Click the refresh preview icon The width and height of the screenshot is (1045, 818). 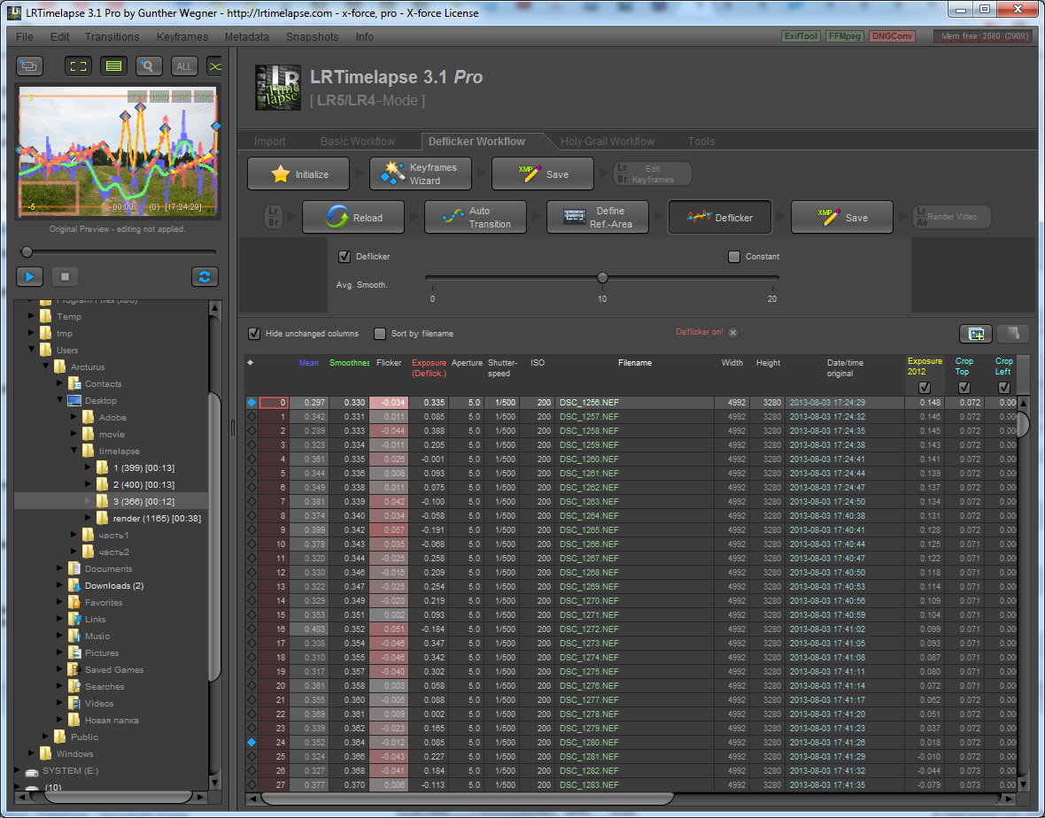(205, 277)
